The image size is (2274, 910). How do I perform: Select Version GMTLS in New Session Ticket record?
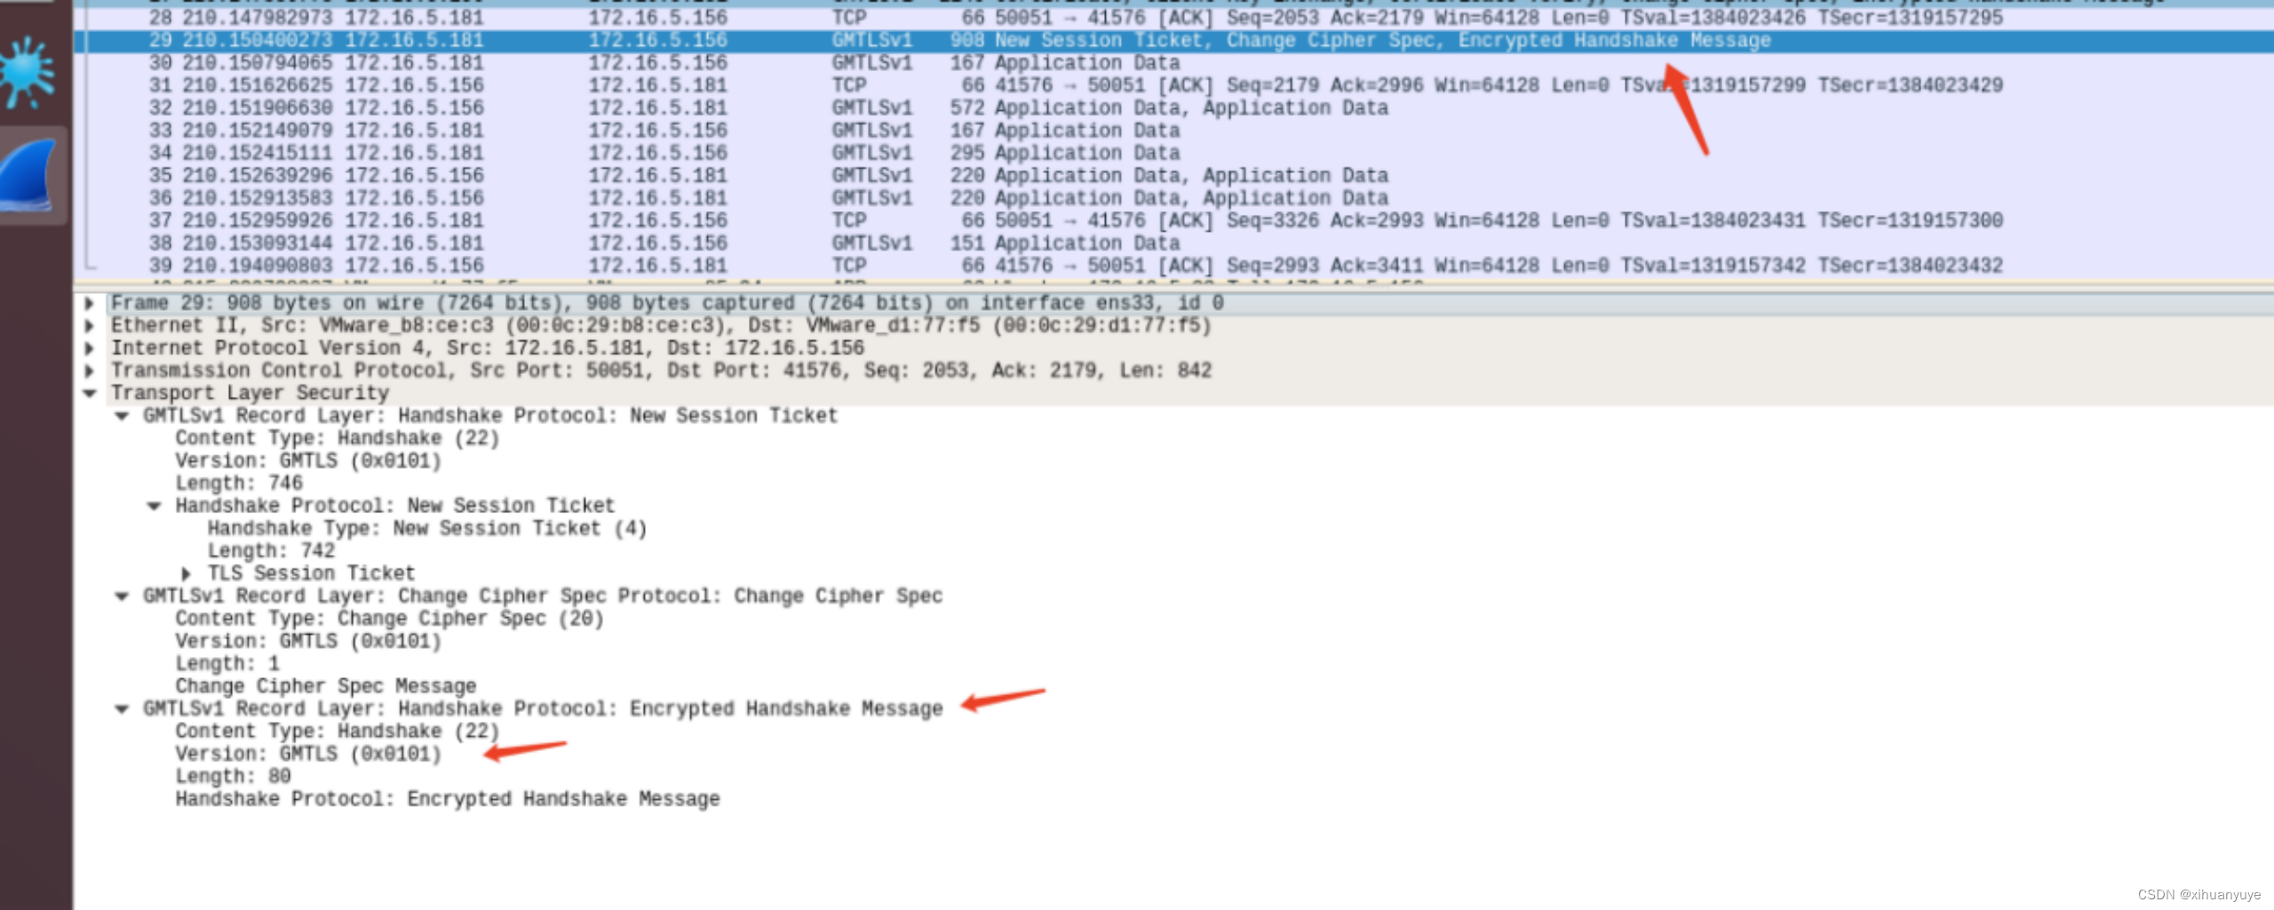pos(308,461)
